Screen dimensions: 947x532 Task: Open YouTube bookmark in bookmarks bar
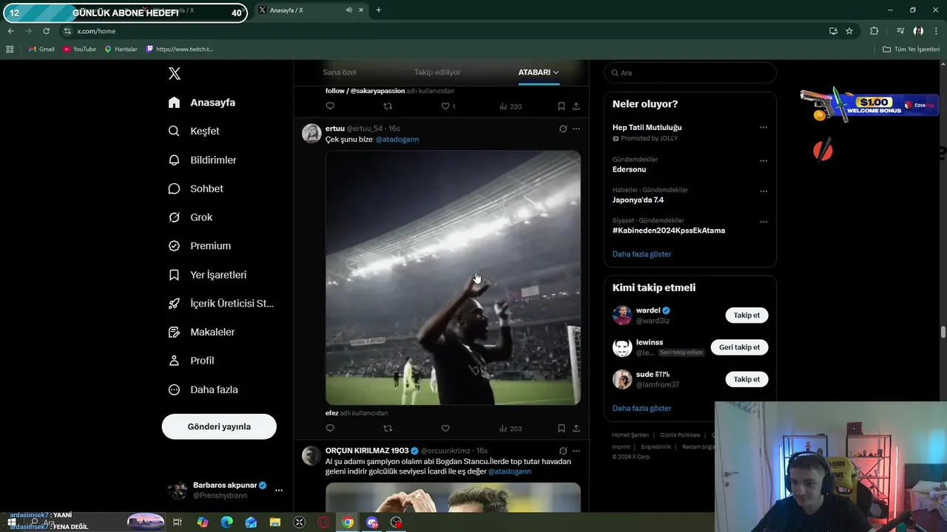point(80,50)
